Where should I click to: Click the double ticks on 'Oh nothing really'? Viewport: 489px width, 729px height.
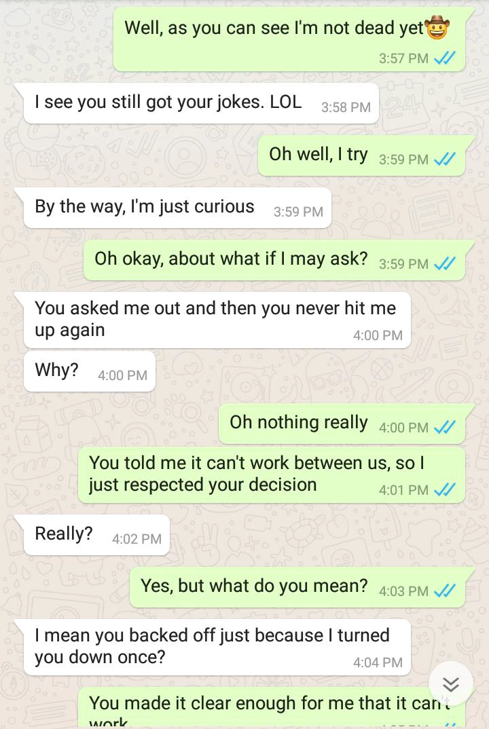(x=444, y=427)
